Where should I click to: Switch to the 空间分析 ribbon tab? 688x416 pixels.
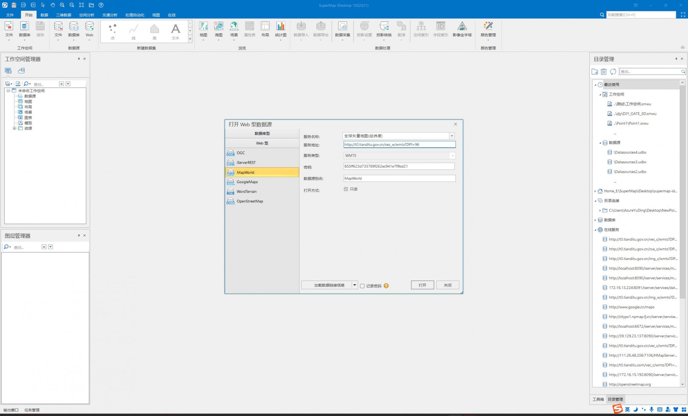87,15
